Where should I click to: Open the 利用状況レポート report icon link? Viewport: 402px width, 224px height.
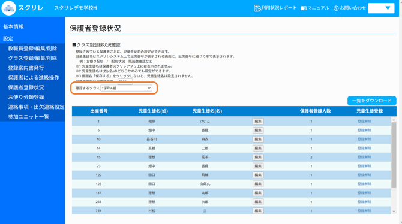[275, 8]
